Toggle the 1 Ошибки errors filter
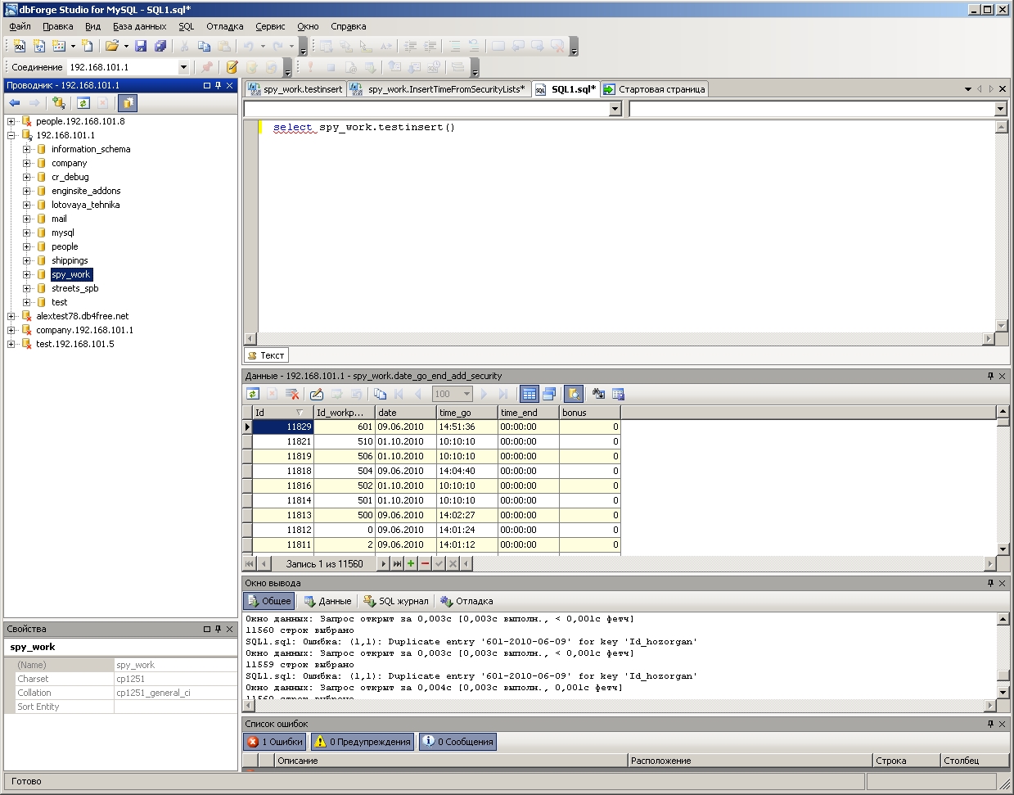The image size is (1014, 795). click(x=275, y=742)
